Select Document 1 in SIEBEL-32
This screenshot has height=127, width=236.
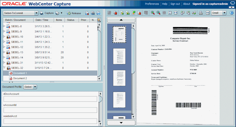click(50, 73)
